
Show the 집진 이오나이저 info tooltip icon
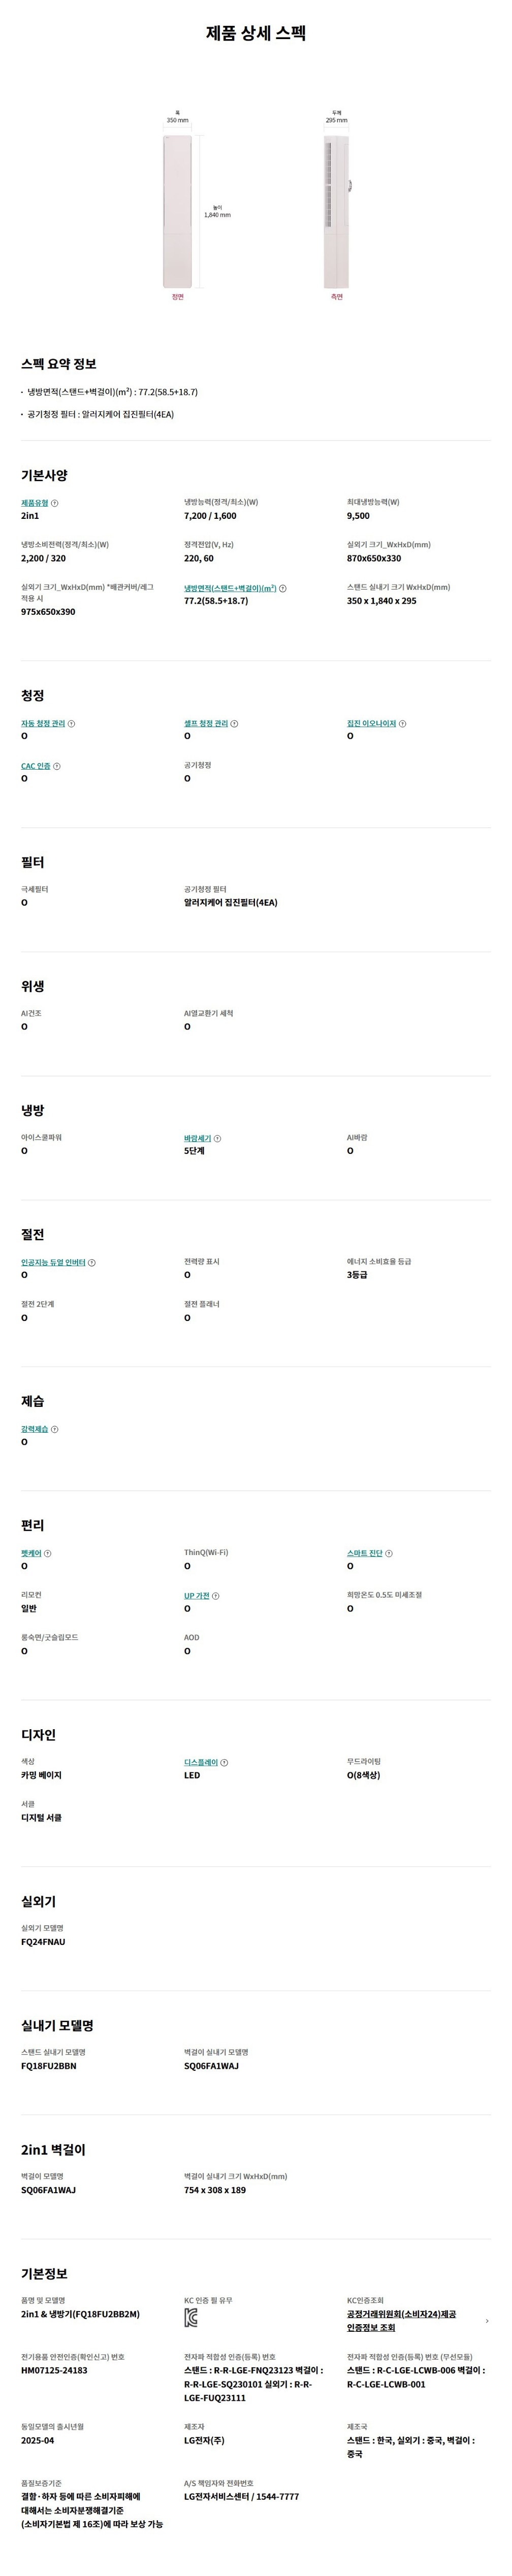tap(402, 723)
